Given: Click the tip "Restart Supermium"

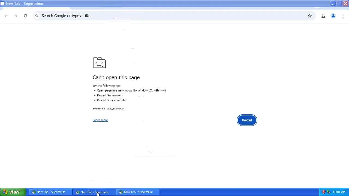Looking at the screenshot, I should tap(110, 95).
